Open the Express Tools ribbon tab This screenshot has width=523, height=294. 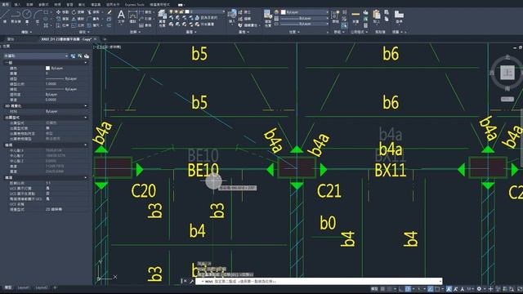(x=134, y=5)
